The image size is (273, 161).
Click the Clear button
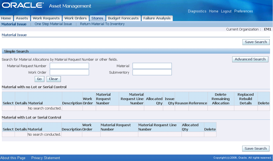(54, 79)
